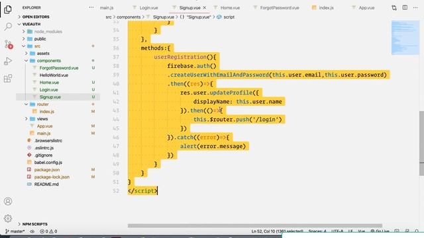424x238 pixels.
Task: Open App.vue in the file tree
Action: coord(44,126)
